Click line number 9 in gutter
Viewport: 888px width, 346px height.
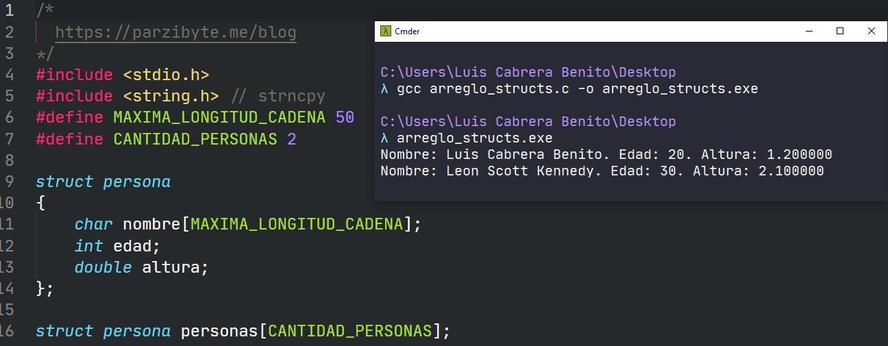point(9,182)
